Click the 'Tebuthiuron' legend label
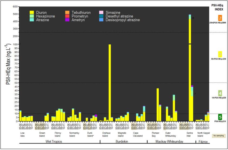This screenshot has width=228, height=150. pyautogui.click(x=81, y=13)
